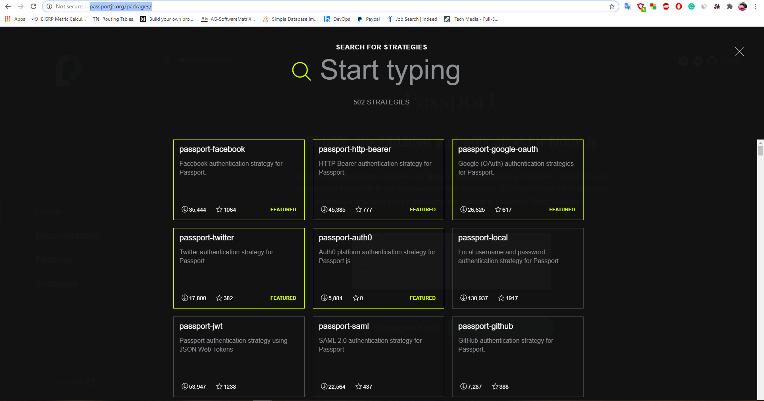Click FEATURED label on passport-facebook card
764x401 pixels.
point(283,209)
